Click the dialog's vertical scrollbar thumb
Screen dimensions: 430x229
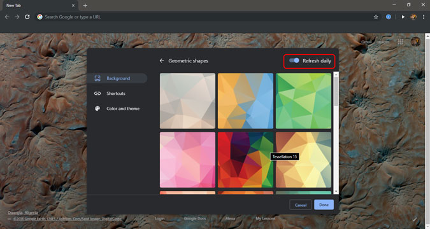[336, 92]
